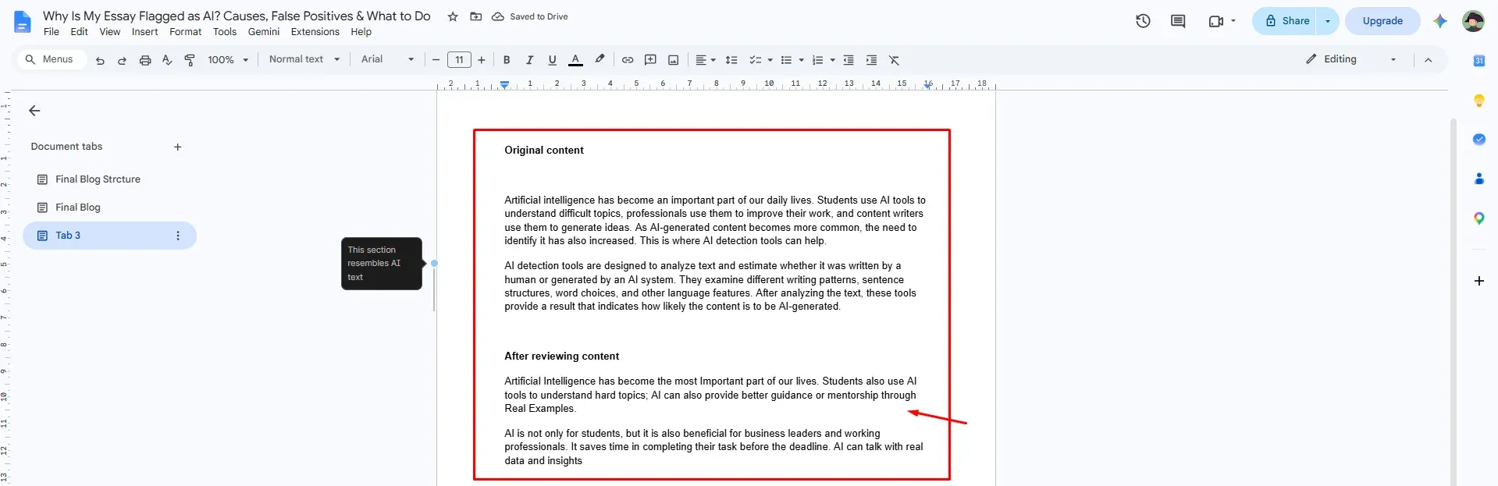The image size is (1498, 486).
Task: Open the View menu
Action: click(x=109, y=32)
